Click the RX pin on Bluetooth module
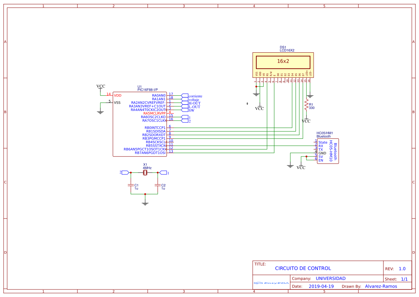This screenshot has width=419, height=297. pos(321,146)
